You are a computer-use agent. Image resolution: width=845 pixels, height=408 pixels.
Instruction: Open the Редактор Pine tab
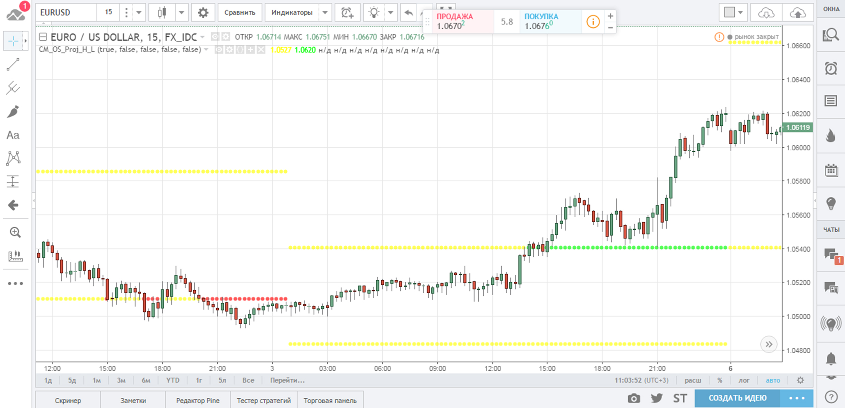198,401
